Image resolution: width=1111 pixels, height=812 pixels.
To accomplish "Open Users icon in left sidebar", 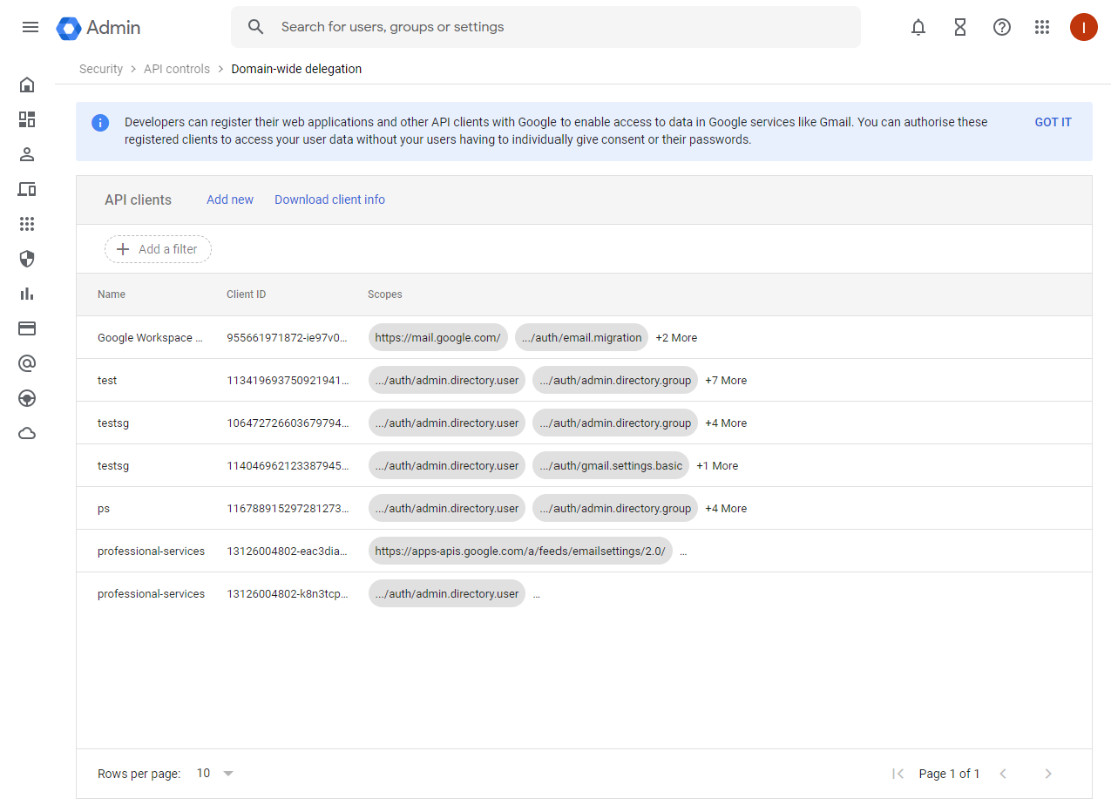I will [x=27, y=154].
